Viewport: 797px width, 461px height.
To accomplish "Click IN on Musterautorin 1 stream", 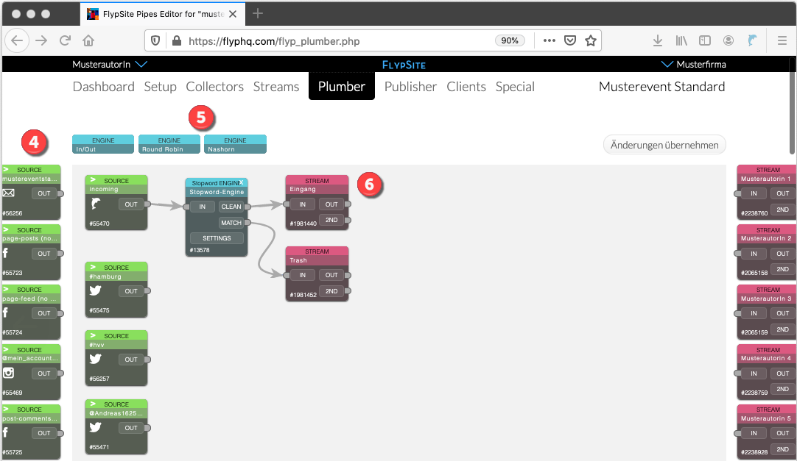I will point(754,193).
